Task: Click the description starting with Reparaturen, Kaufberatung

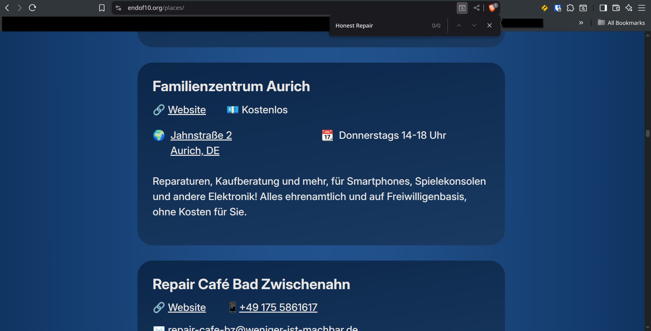Action: tap(319, 197)
